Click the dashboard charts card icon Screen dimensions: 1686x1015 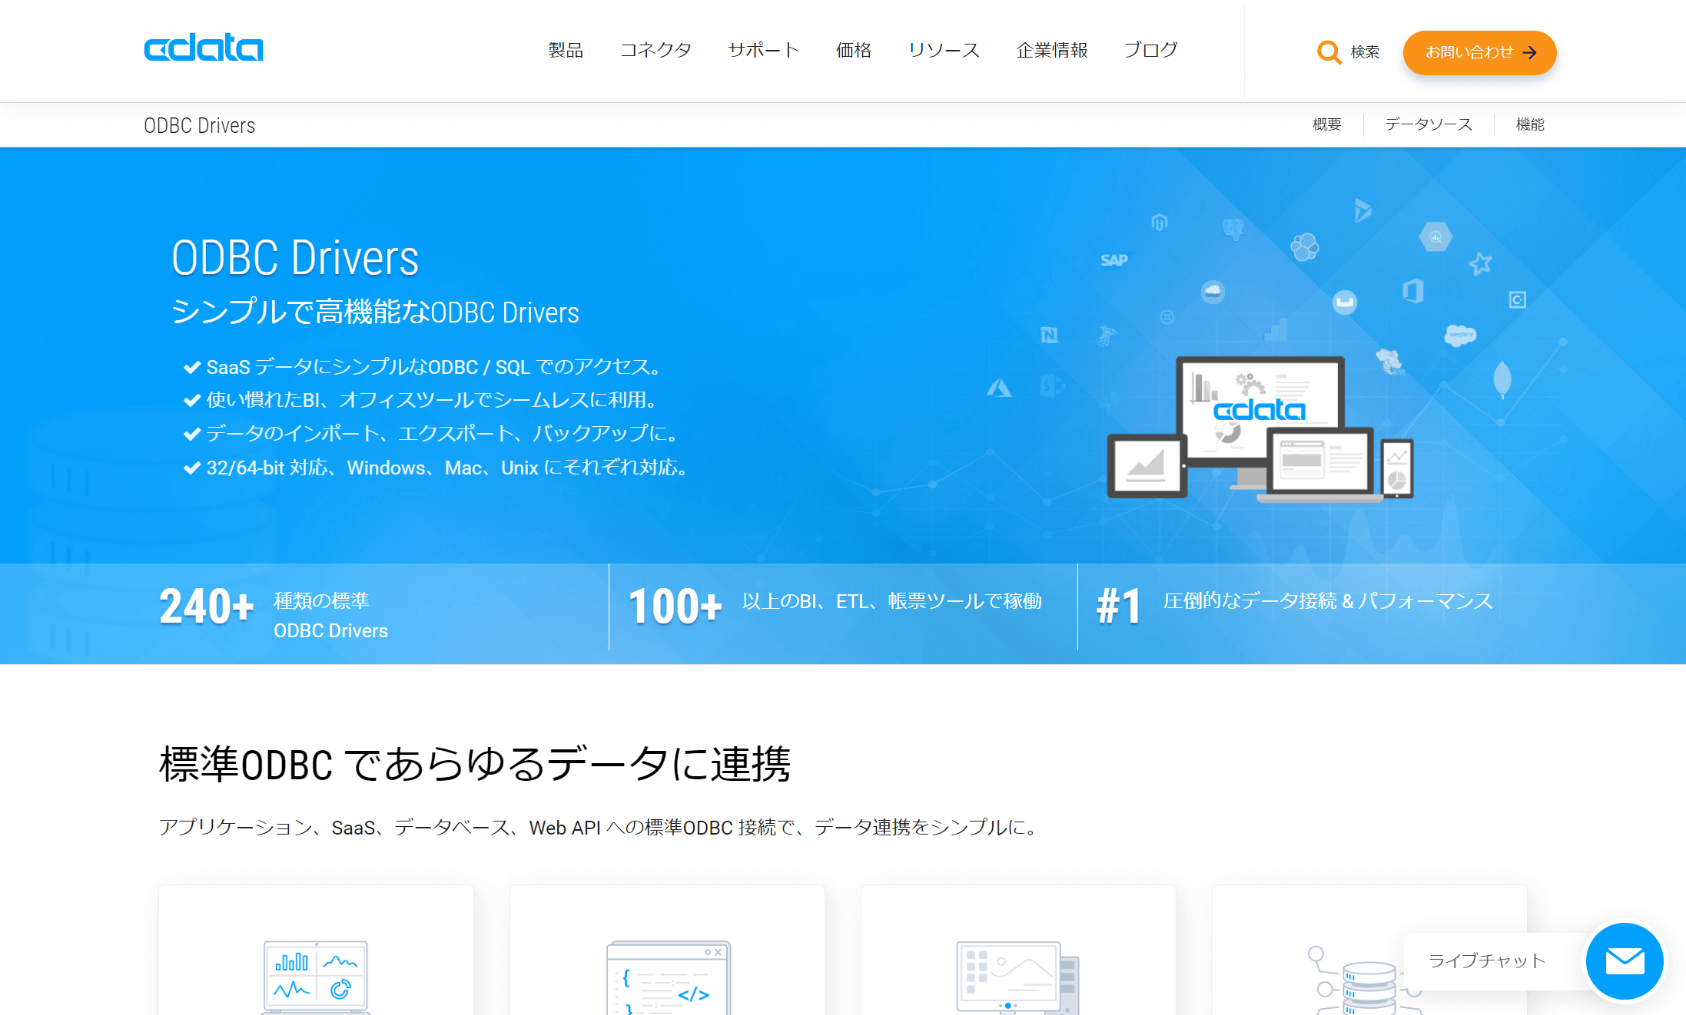(316, 975)
